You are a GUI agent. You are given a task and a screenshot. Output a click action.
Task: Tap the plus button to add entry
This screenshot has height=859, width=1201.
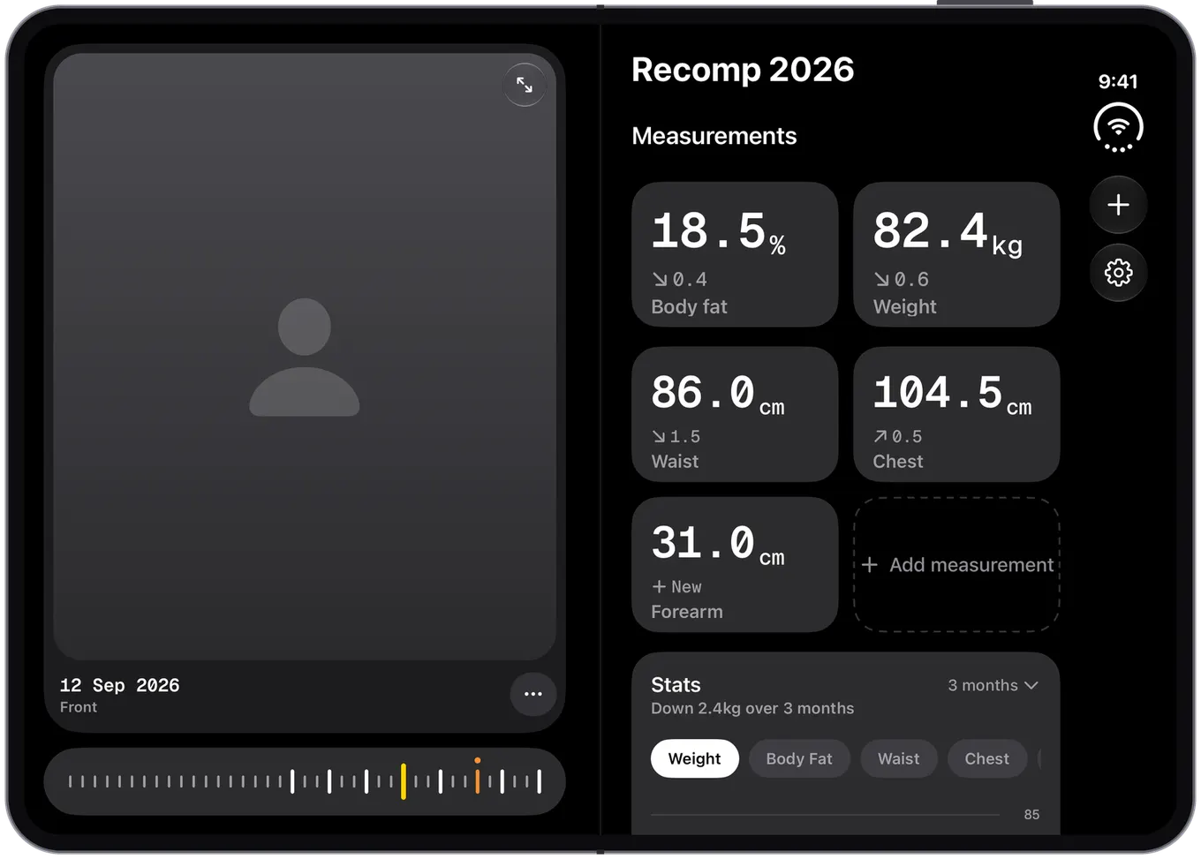point(1118,205)
